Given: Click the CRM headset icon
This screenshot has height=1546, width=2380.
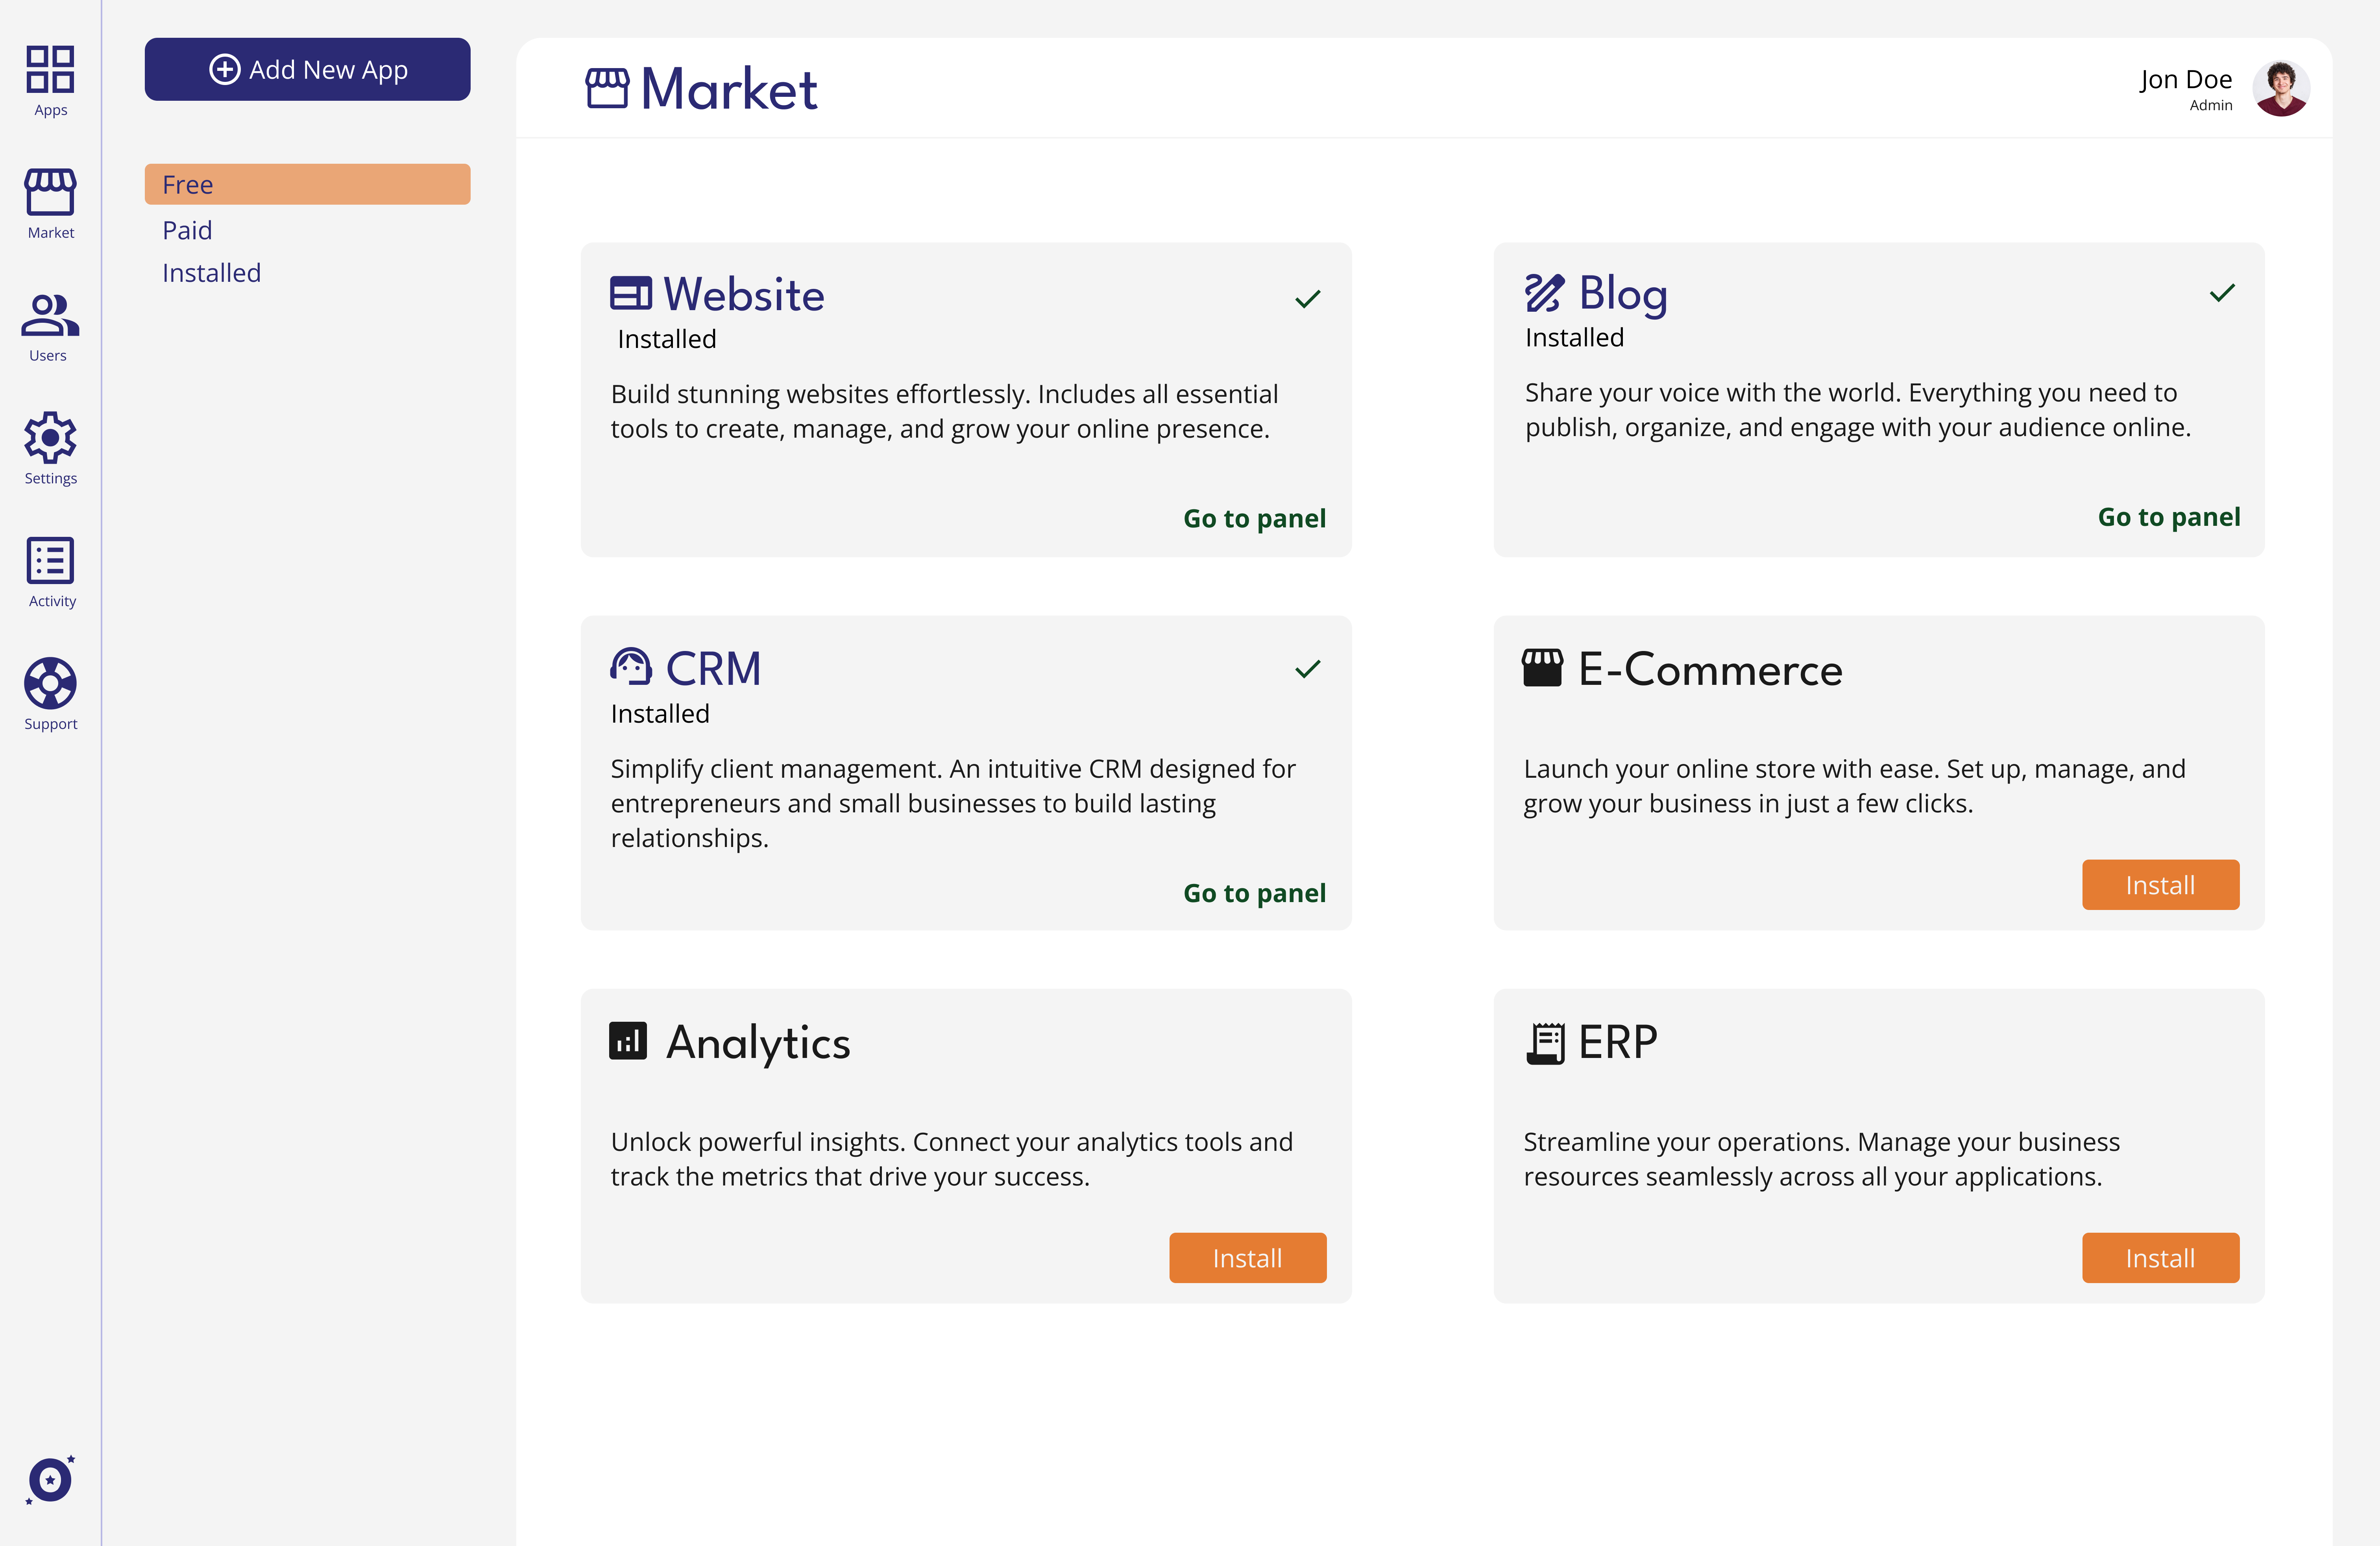Looking at the screenshot, I should 631,666.
